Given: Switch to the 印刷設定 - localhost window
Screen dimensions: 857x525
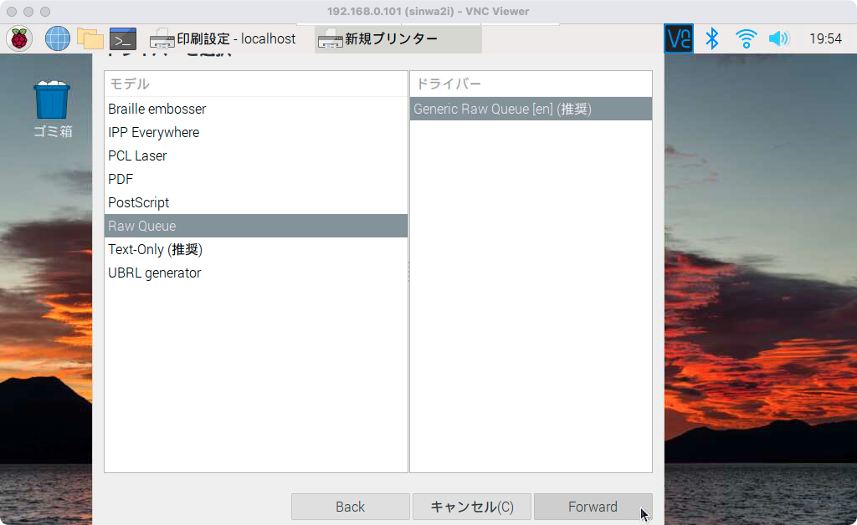Looking at the screenshot, I should [223, 39].
